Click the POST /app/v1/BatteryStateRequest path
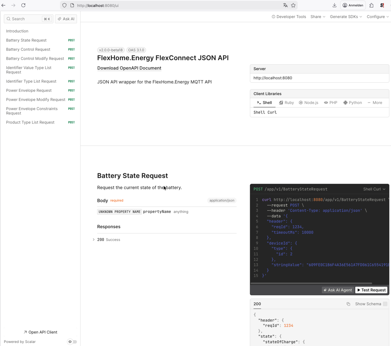391x346 pixels. click(x=291, y=189)
